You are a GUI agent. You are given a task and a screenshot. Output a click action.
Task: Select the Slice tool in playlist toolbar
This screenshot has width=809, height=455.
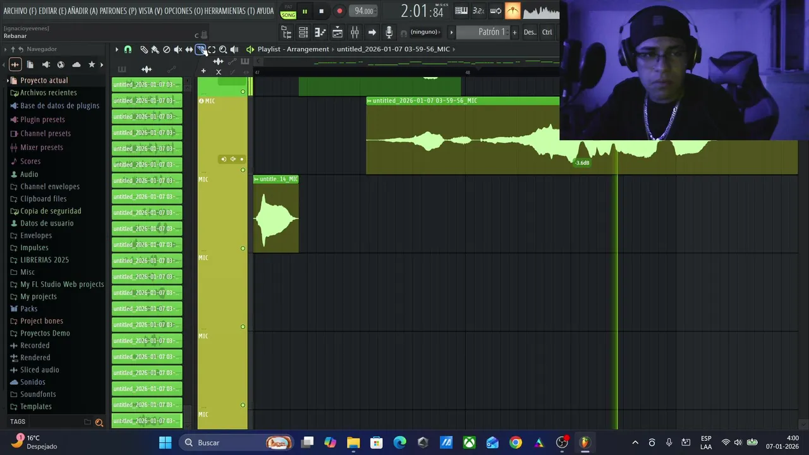[x=200, y=49]
